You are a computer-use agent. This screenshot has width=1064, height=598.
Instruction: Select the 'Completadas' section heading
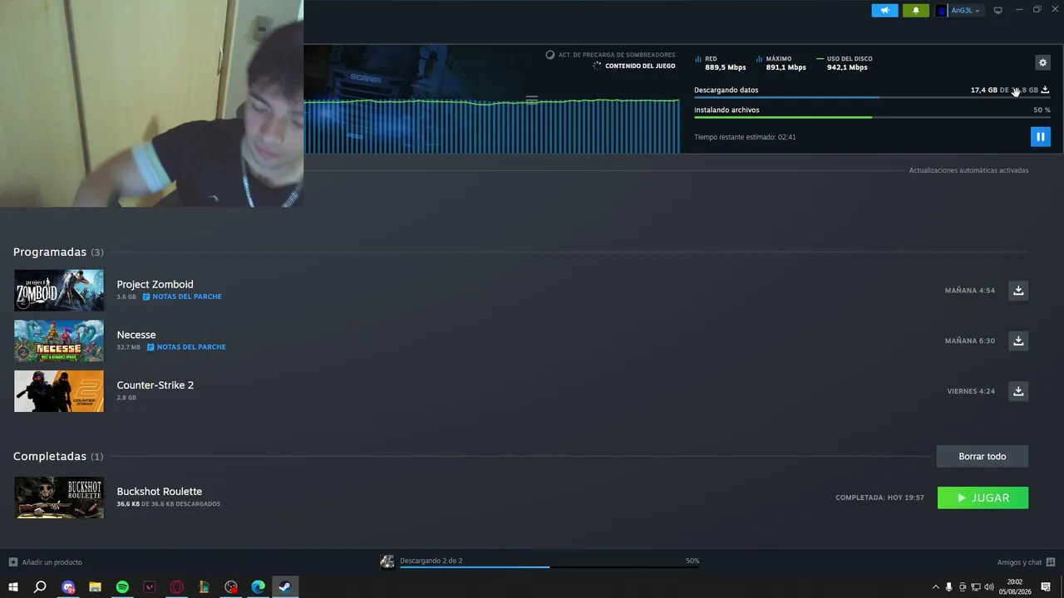50,456
